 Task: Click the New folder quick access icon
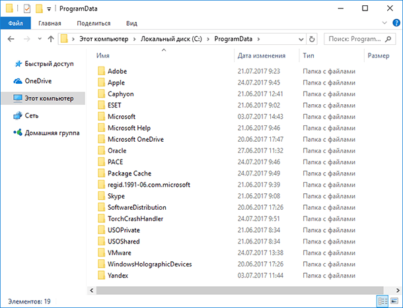[x=39, y=9]
